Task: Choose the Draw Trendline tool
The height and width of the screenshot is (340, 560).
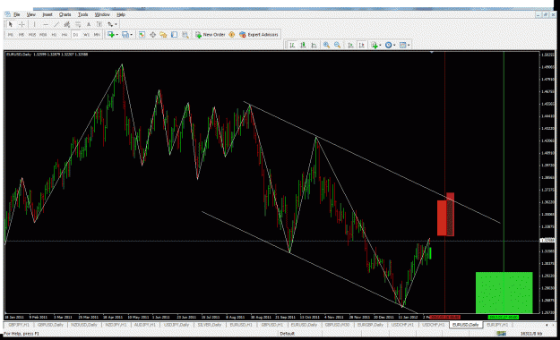Action: click(56, 25)
